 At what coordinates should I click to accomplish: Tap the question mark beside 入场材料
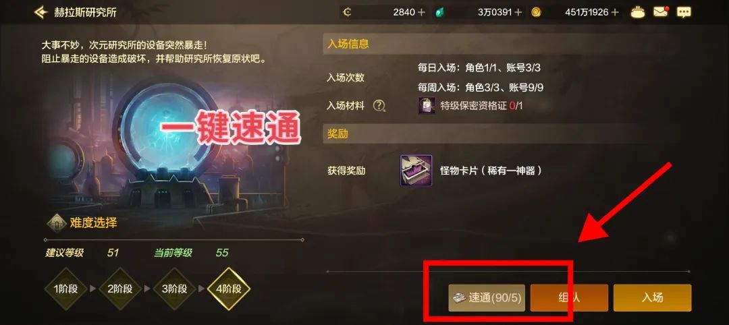coord(379,106)
